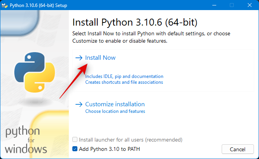Click the arrow icon beside Install Now
The height and width of the screenshot is (159, 259).
click(x=79, y=58)
